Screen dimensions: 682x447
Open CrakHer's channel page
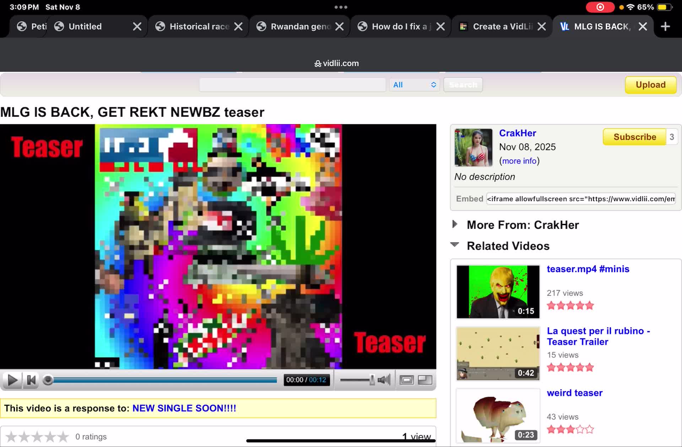518,133
